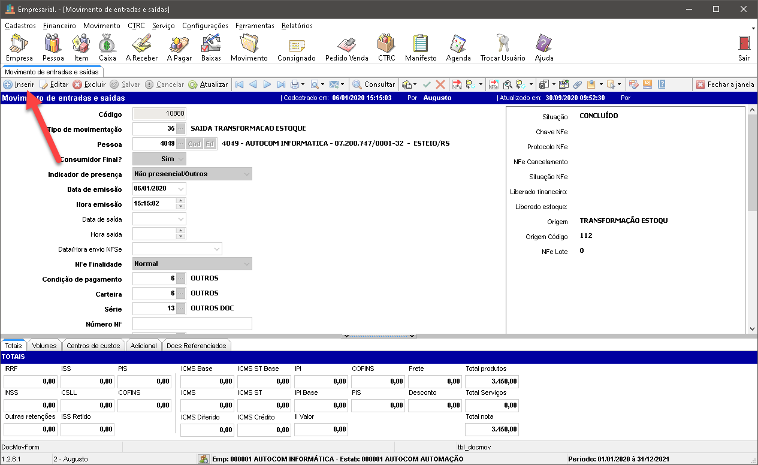Open the Manifesto clipboard icon
758x465 pixels.
click(x=421, y=44)
